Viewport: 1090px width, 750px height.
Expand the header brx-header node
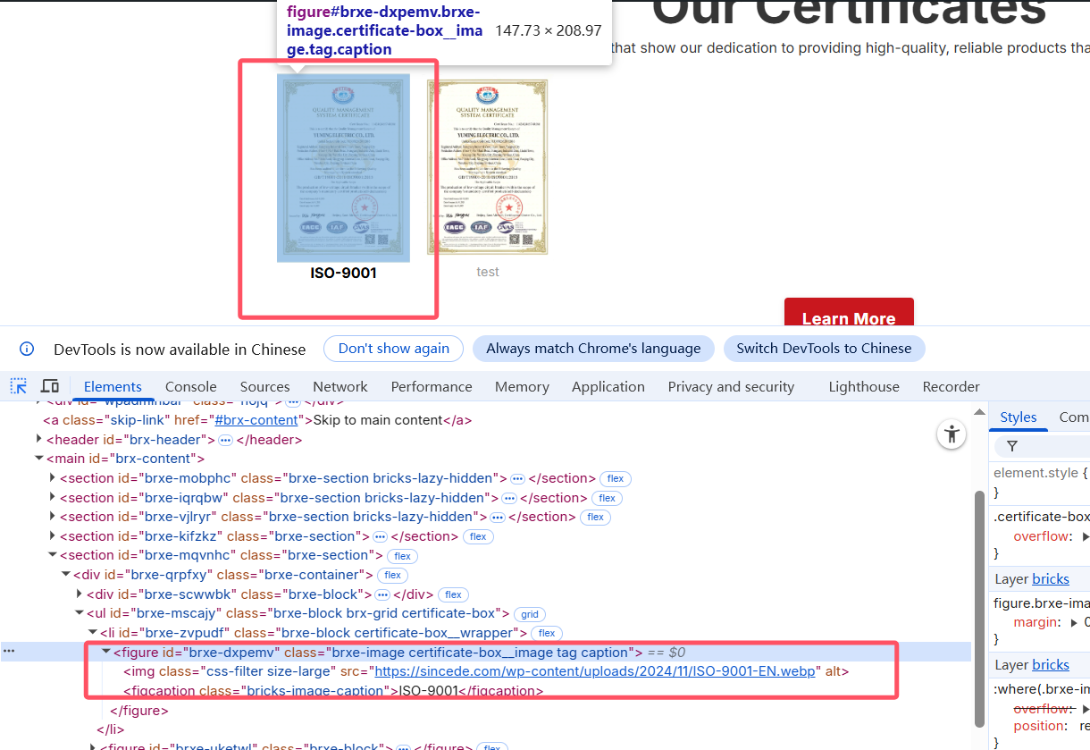(39, 439)
